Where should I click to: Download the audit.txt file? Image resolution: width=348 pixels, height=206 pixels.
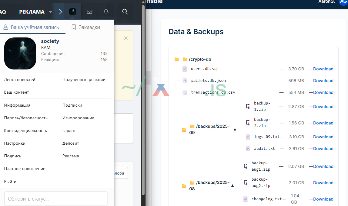point(323,149)
